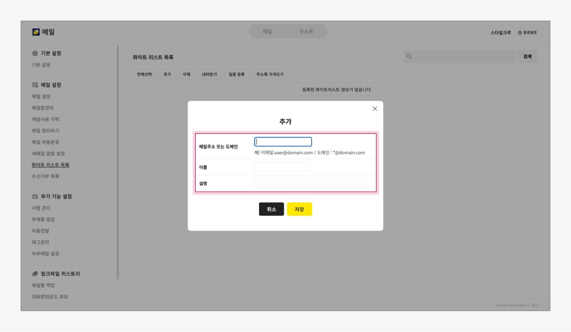This screenshot has height=332, width=571.
Task: Switch to the 메일 tab
Action: 267,32
